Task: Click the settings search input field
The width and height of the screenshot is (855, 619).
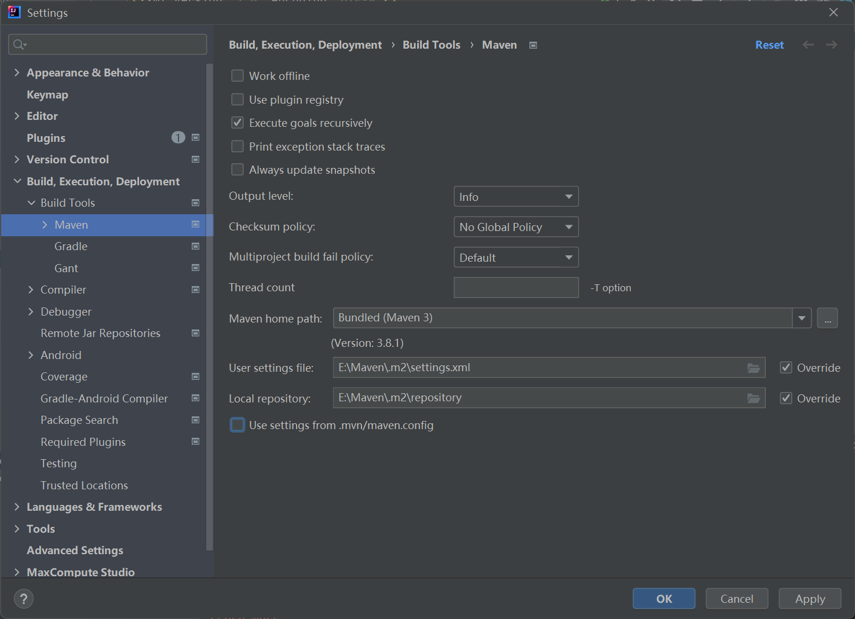Action: [x=108, y=45]
